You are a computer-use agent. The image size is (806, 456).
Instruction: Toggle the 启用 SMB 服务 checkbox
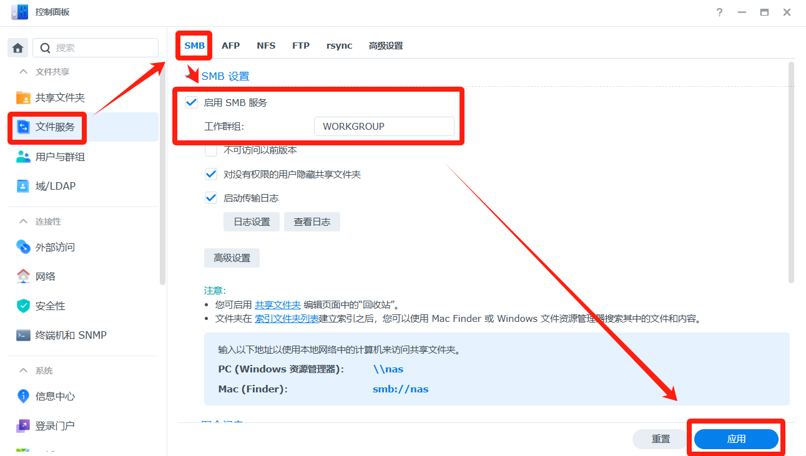click(x=192, y=103)
